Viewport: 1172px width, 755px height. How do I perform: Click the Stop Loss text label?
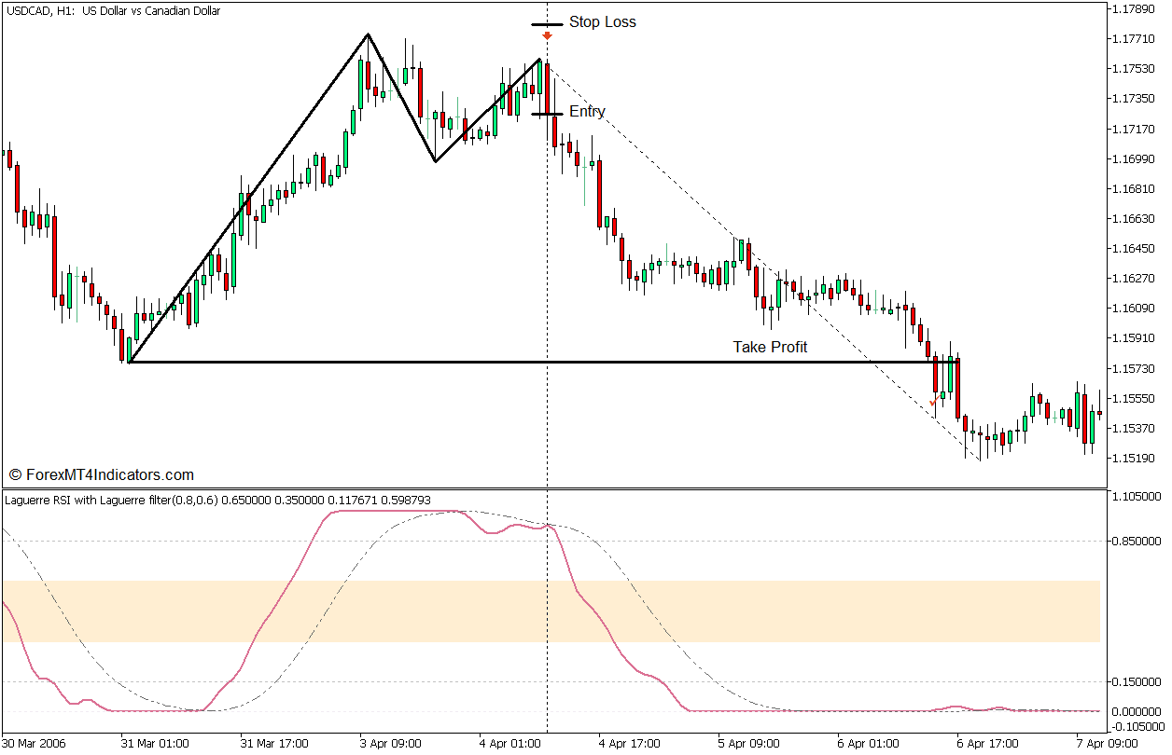[603, 21]
